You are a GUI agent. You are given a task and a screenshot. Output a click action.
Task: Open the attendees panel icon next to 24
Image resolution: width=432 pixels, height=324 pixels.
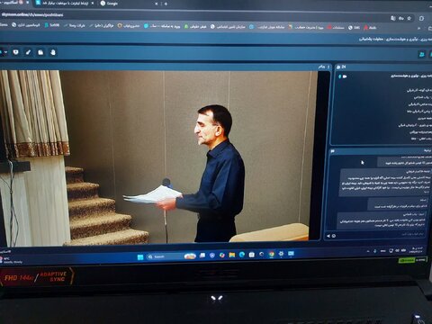pyautogui.click(x=339, y=67)
